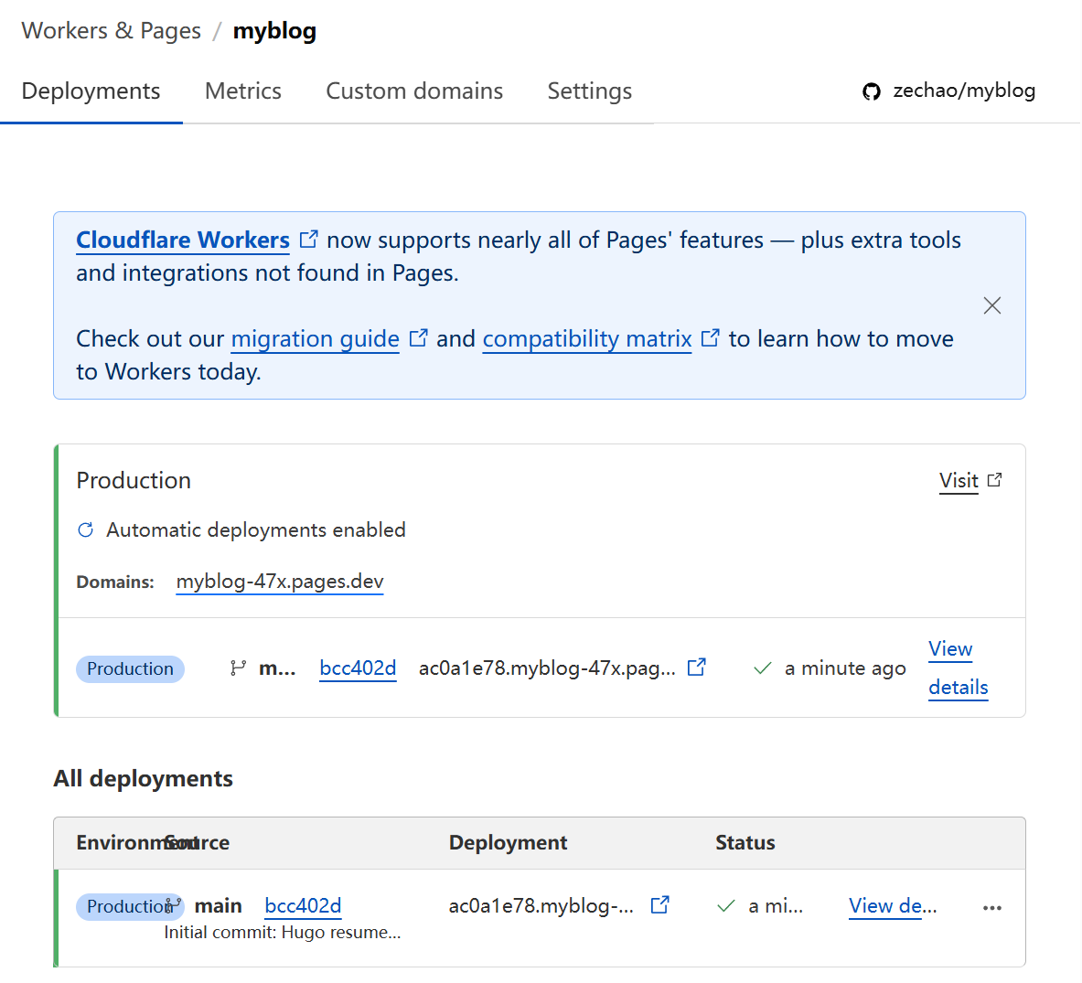Select the Deployments tab
The image size is (1082, 983).
coord(91,91)
